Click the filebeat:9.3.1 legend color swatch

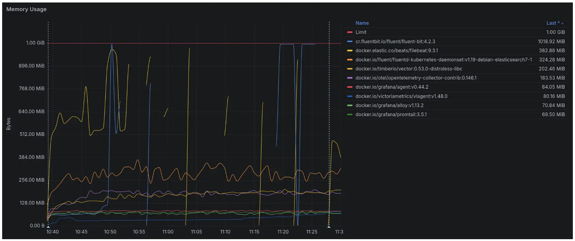click(350, 50)
